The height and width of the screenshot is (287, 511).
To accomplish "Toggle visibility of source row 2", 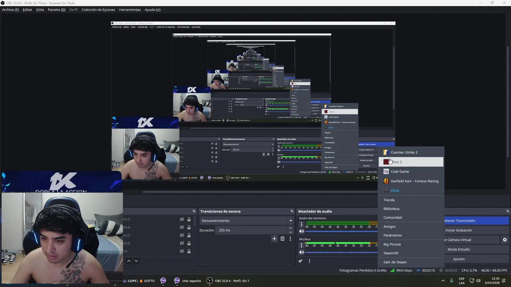I will [182, 235].
